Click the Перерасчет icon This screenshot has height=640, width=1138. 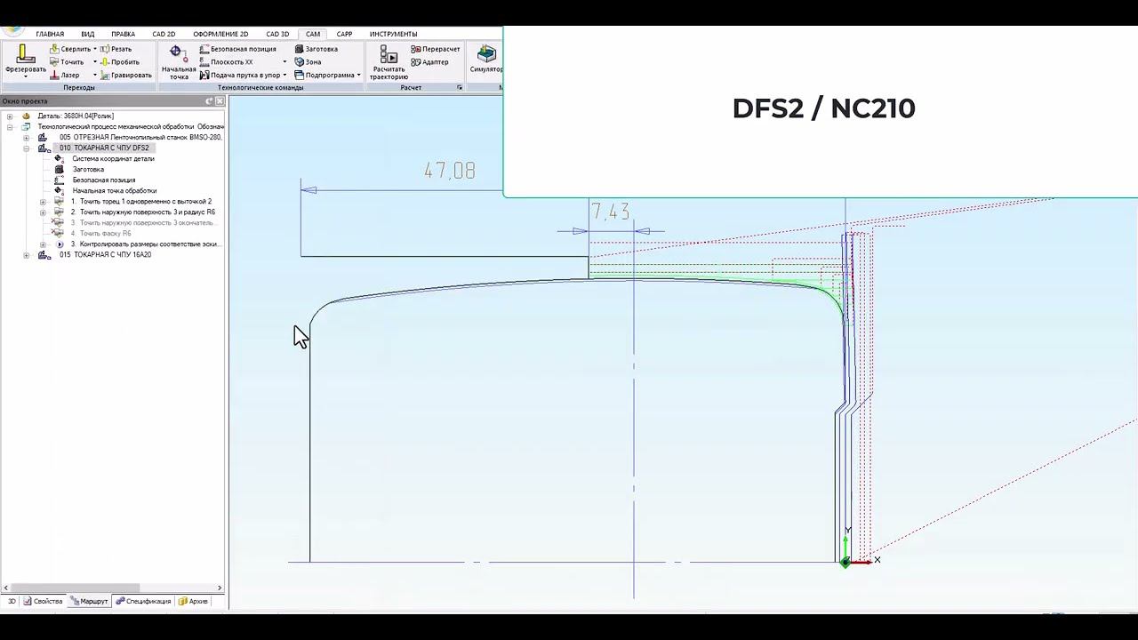416,49
